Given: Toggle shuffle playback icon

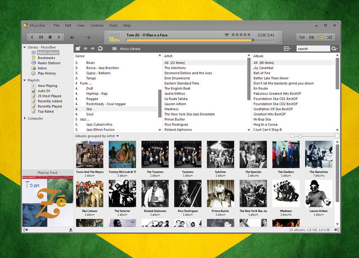Looking at the screenshot, I should point(329,38).
